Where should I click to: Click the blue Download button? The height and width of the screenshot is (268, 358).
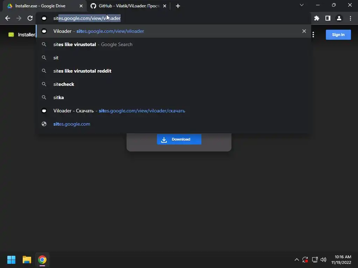(179, 139)
